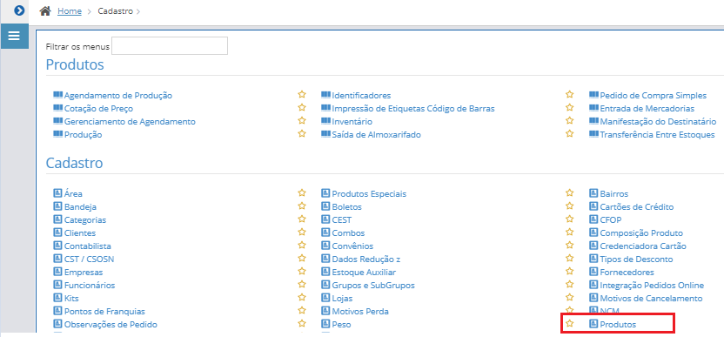Screen dimensions: 724x337
Task: Open the Bandeja registration
Action: coord(80,206)
